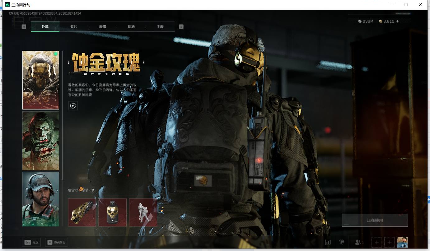Click the 正在使用 button
The image size is (430, 251).
pos(375,220)
